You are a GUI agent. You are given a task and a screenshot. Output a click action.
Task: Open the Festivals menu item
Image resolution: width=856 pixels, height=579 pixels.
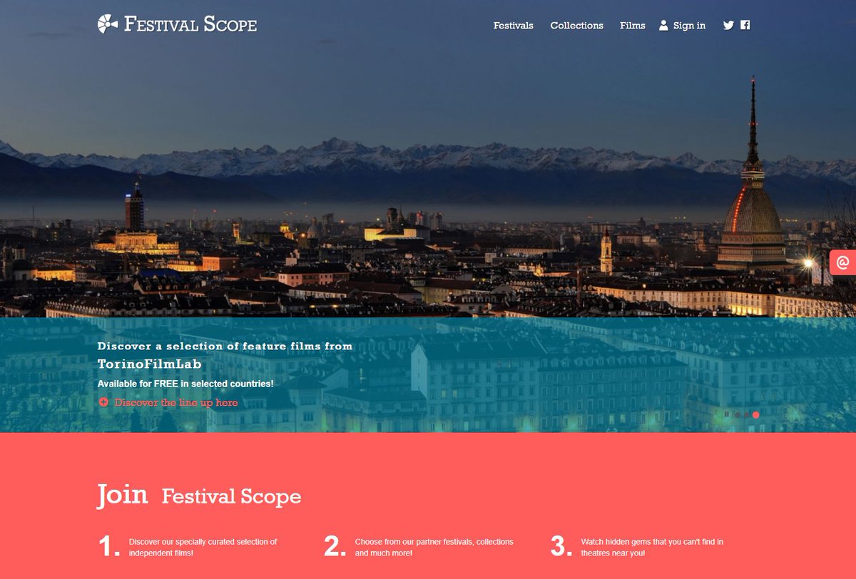(x=514, y=26)
